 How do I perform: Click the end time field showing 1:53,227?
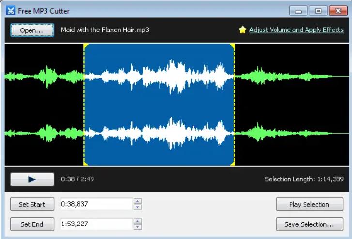(x=96, y=224)
